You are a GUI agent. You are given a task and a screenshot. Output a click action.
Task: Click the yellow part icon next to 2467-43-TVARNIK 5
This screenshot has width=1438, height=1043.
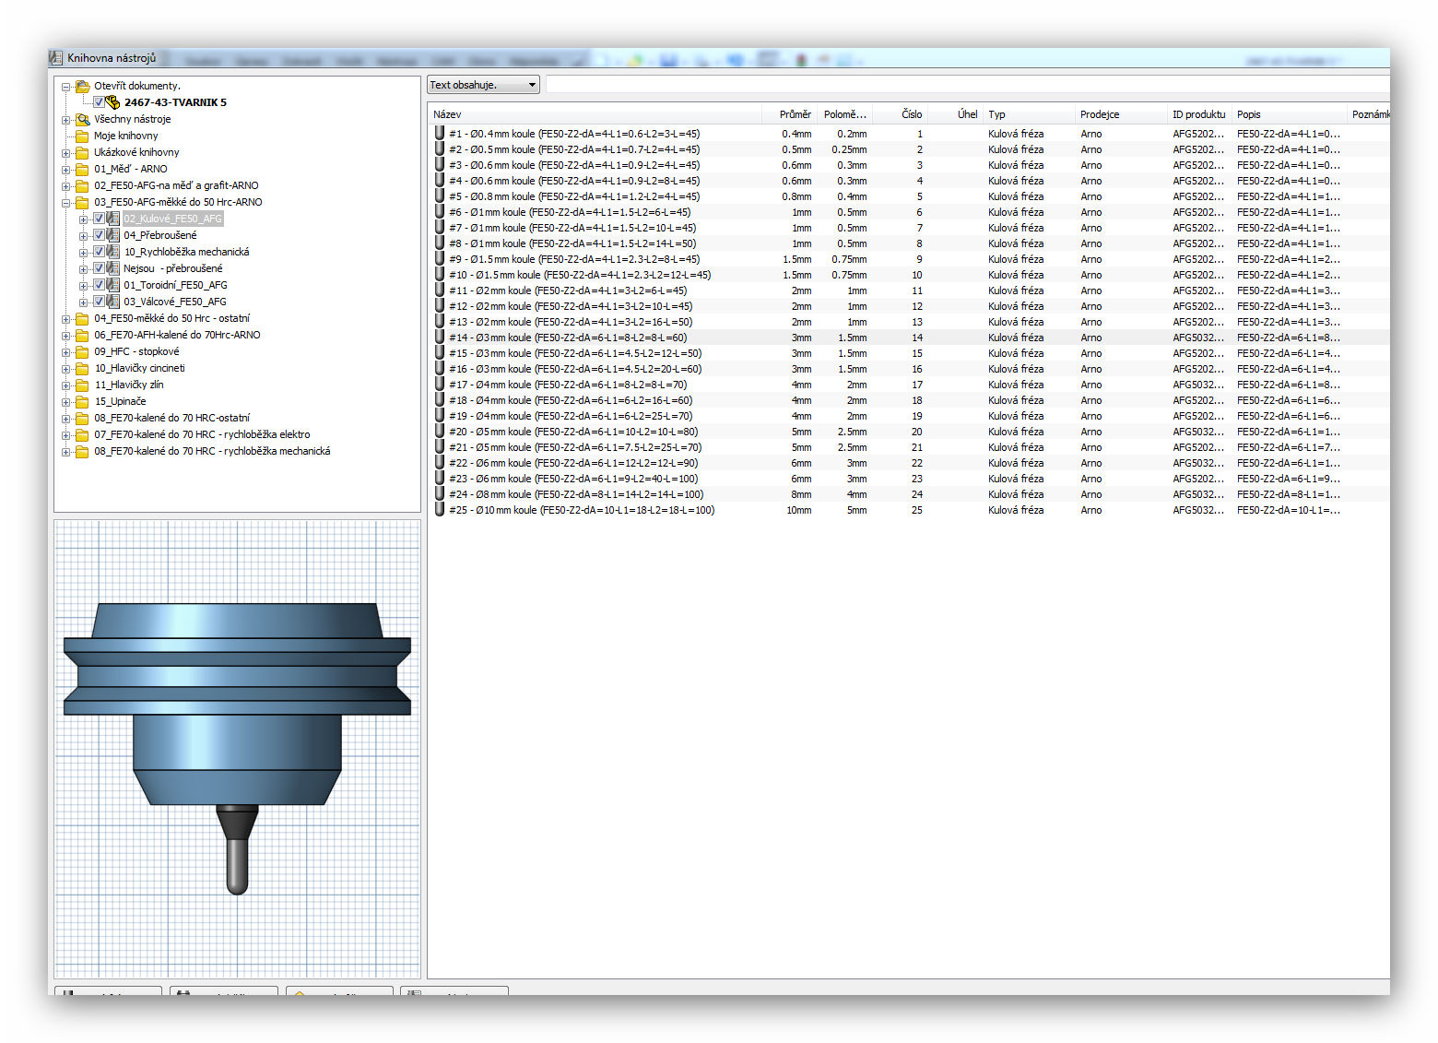112,102
